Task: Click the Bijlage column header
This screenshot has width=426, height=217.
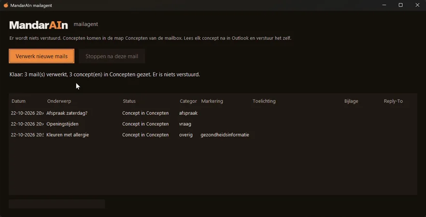Action: click(351, 101)
